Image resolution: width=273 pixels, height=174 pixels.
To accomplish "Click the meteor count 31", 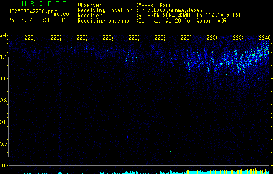I will [x=63, y=20].
